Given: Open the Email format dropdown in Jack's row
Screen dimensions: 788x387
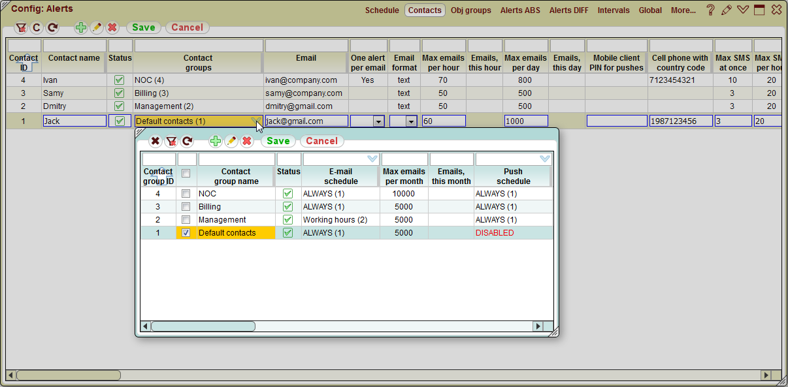Looking at the screenshot, I should tap(412, 120).
